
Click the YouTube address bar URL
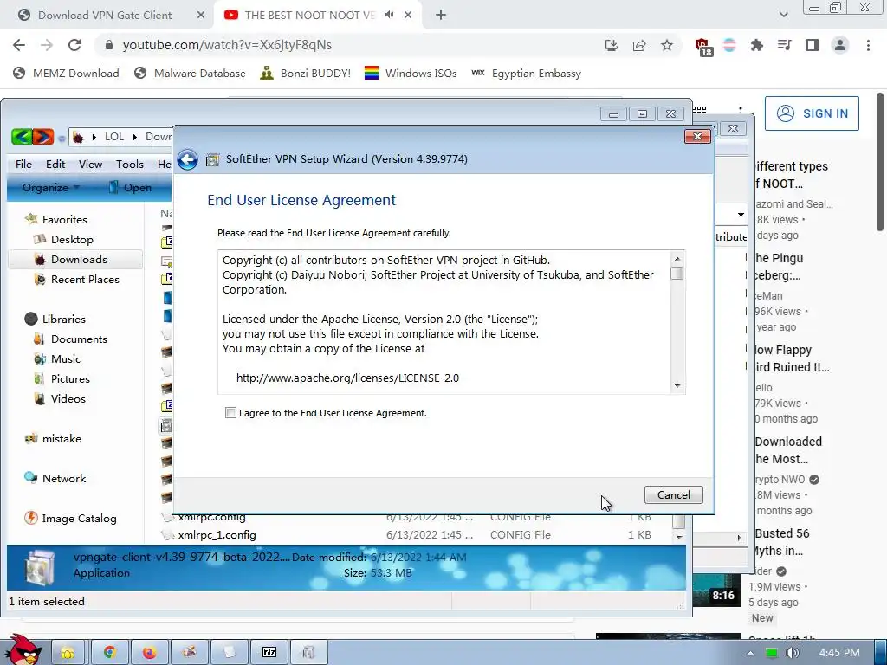pyautogui.click(x=227, y=45)
